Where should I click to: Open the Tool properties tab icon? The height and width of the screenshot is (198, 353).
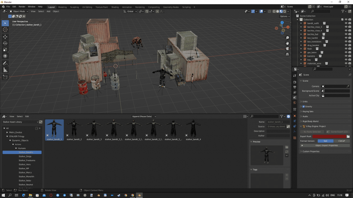tap(295, 75)
